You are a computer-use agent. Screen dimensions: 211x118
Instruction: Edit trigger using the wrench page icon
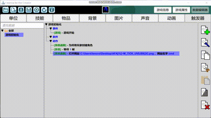(205, 43)
